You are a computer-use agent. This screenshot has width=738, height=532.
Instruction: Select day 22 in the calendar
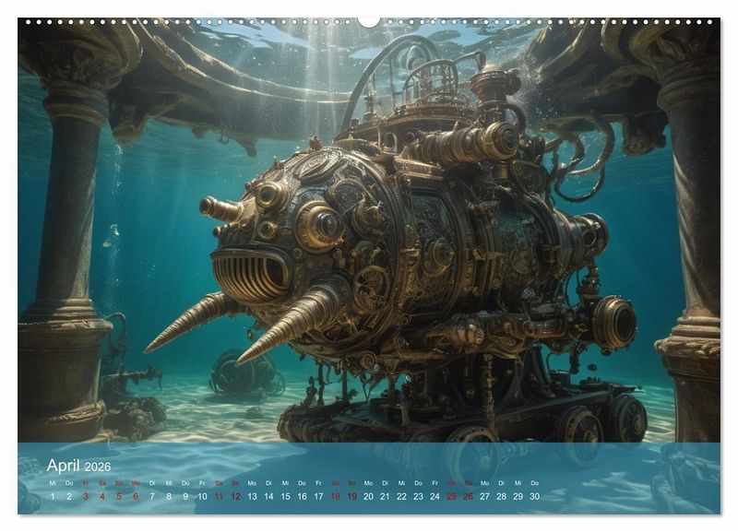pyautogui.click(x=401, y=496)
